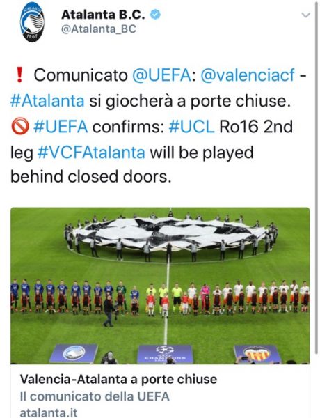Expand the tweet options chevron

tap(306, 15)
